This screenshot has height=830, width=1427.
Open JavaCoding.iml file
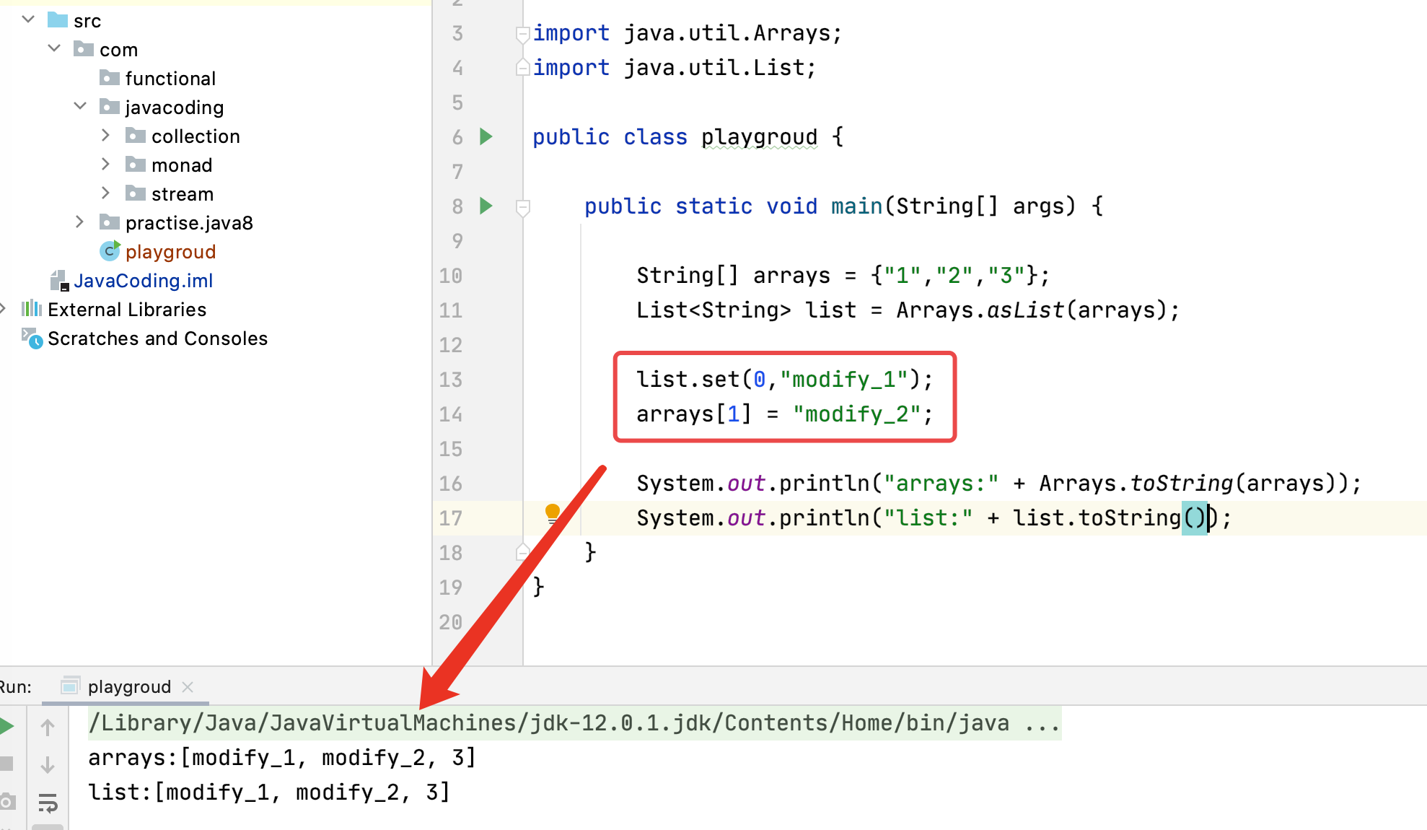[x=143, y=281]
